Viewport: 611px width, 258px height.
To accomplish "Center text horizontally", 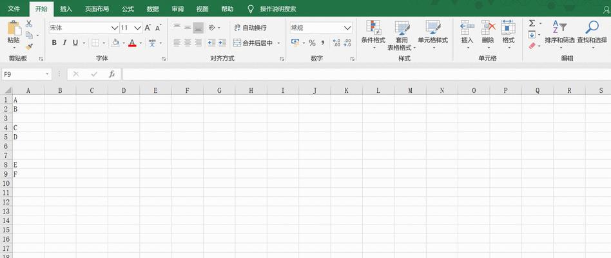I will (188, 43).
